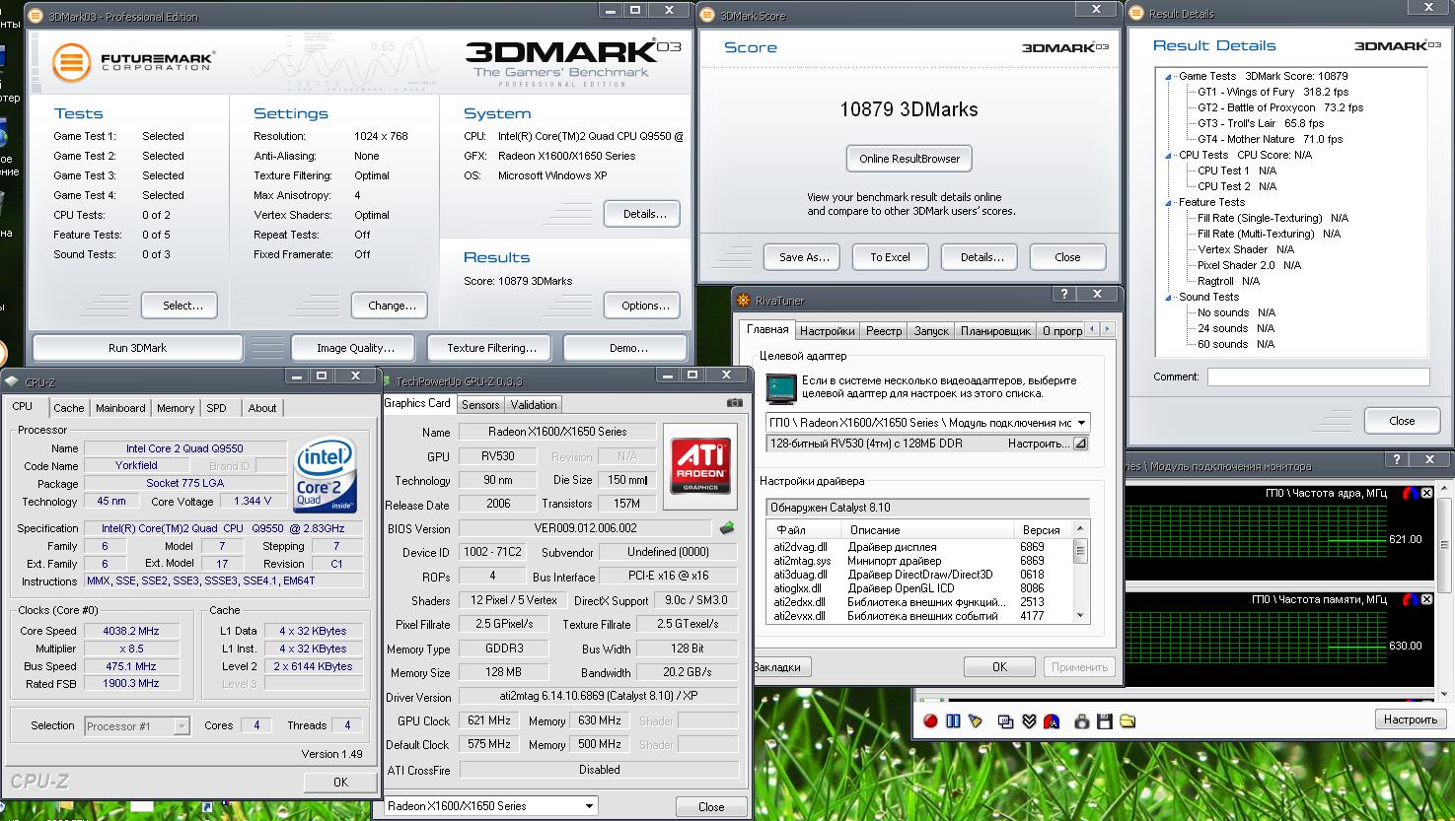Click the pause icon in the monitoring toolbar
The image size is (1455, 821).
point(953,721)
